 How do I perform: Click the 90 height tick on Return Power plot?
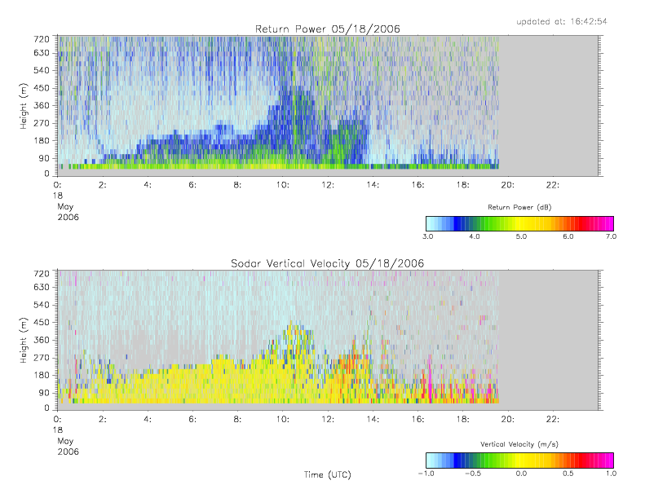[x=44, y=158]
